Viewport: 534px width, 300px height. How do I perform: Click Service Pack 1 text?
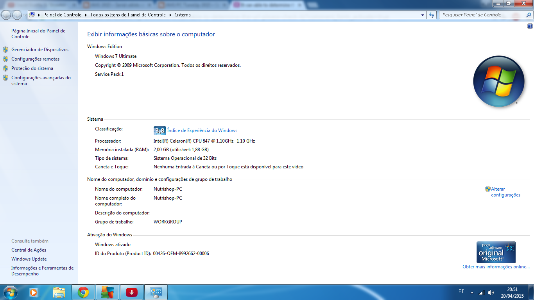(109, 74)
